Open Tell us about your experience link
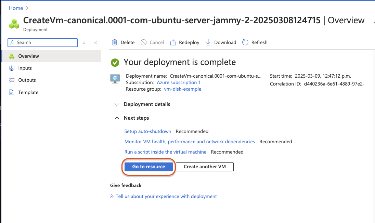This screenshot has height=223, width=375. point(166,196)
